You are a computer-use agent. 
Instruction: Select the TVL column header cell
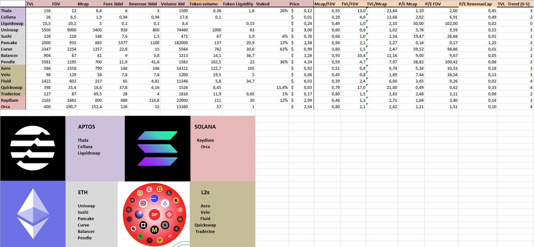click(38, 4)
